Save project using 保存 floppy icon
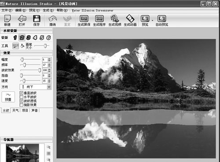 tap(37, 20)
